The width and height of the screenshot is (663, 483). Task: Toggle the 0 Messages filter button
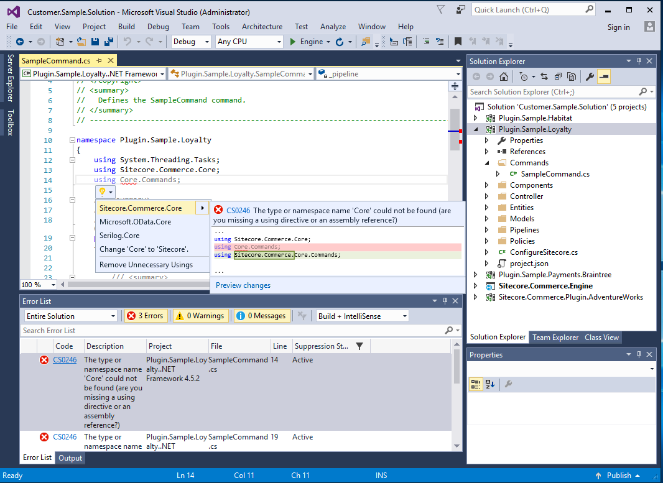262,316
